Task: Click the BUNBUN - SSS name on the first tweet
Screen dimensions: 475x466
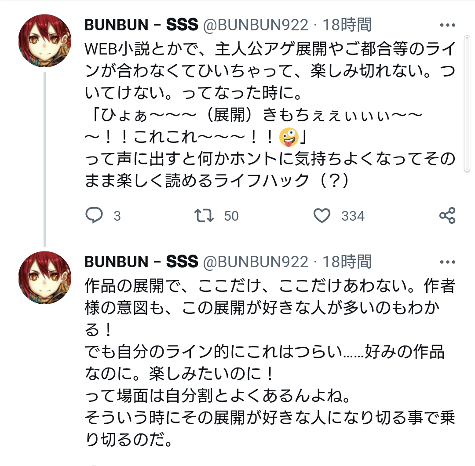Action: [x=141, y=25]
